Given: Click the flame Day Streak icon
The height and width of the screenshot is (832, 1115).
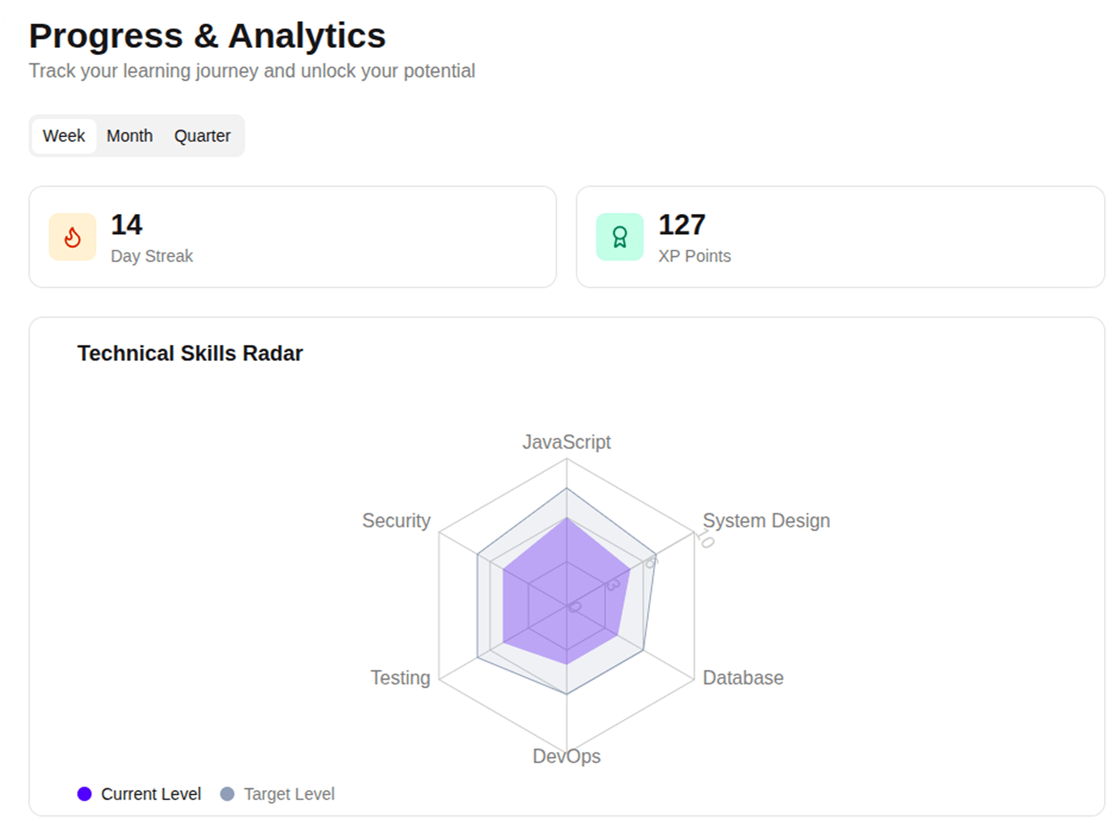Looking at the screenshot, I should pos(73,237).
